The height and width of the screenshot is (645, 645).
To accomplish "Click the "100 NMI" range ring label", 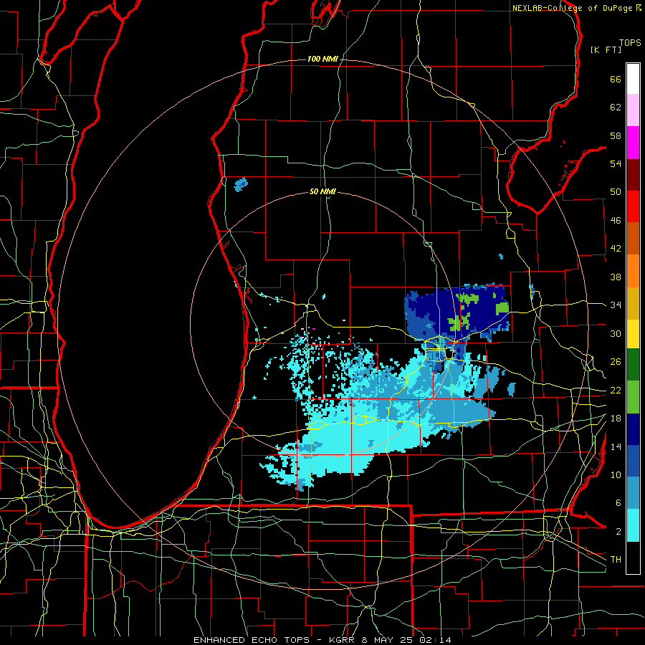I will point(322,59).
